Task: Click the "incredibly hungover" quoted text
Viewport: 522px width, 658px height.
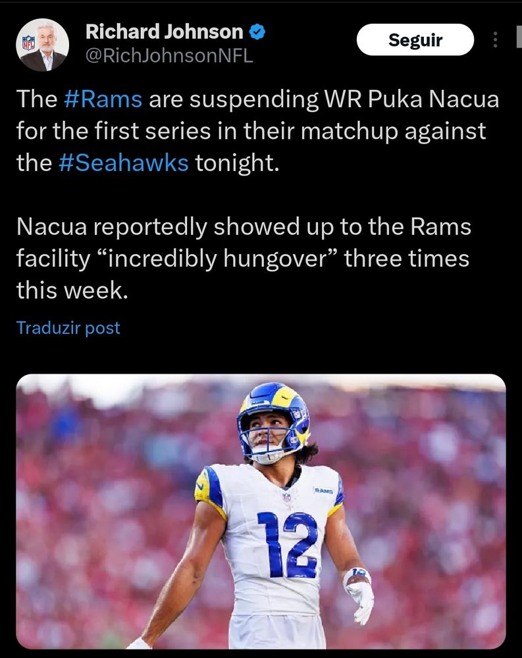Action: tap(217, 258)
